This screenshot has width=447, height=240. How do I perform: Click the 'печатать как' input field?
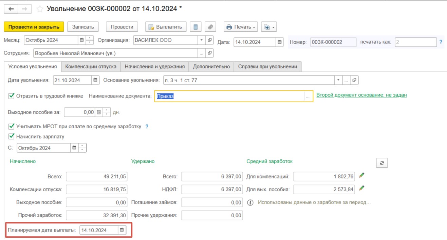click(416, 42)
